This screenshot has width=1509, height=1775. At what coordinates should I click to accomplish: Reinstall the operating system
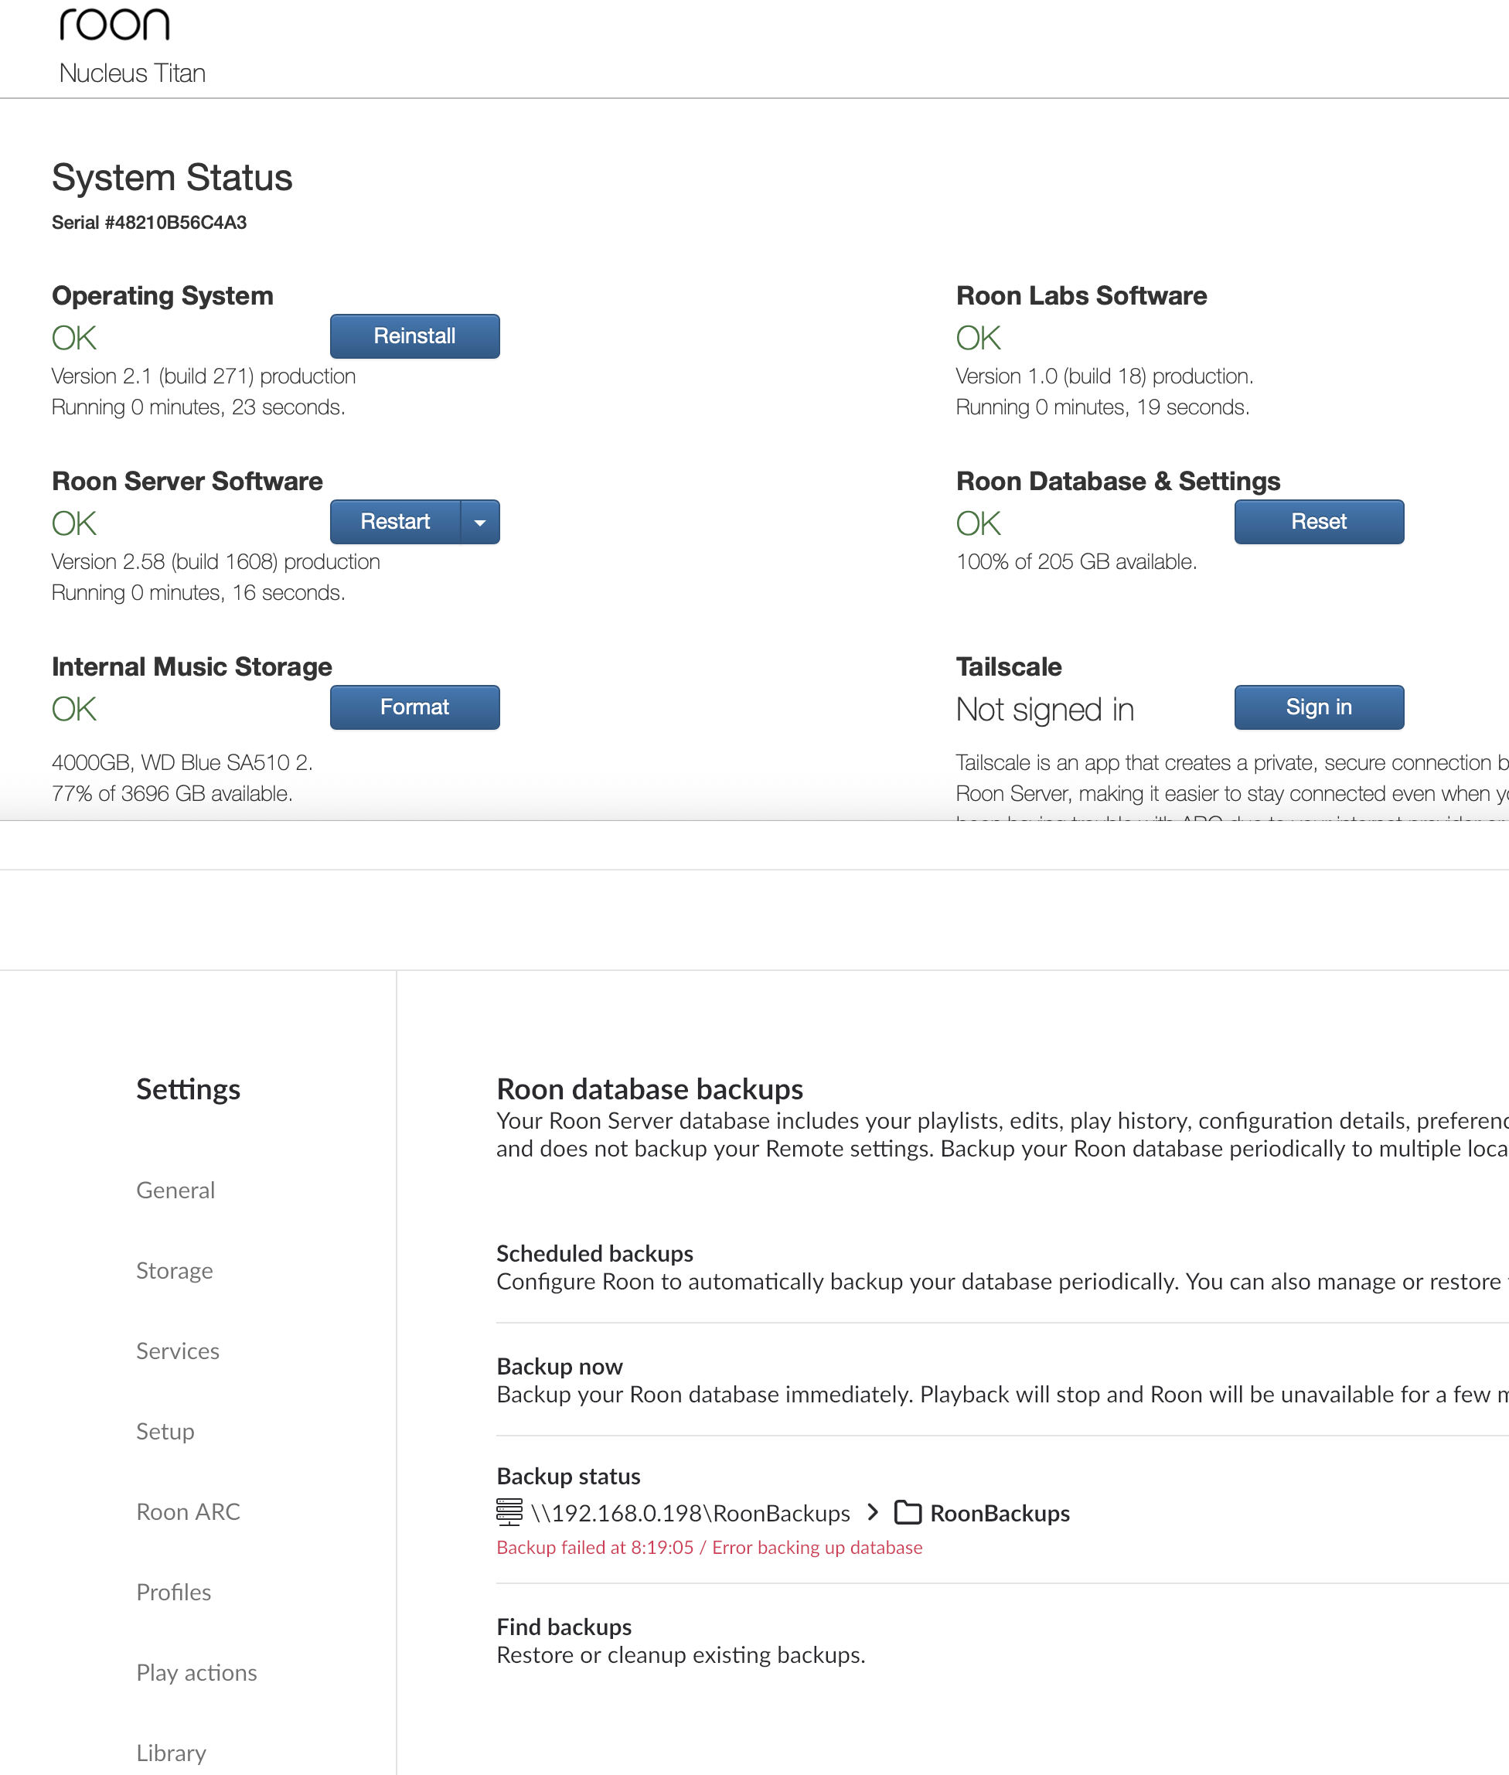tap(414, 336)
